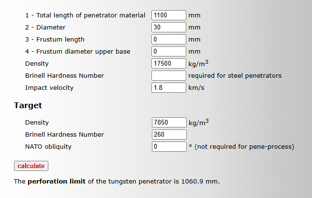Click the bold 'perforation limit' result text

57,182
